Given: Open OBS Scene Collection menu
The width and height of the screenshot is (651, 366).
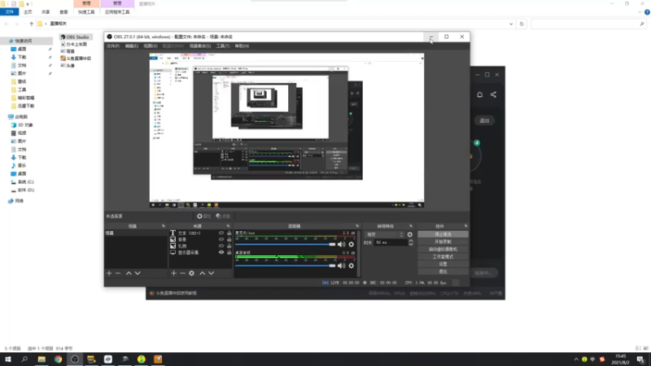Looking at the screenshot, I should click(x=200, y=46).
